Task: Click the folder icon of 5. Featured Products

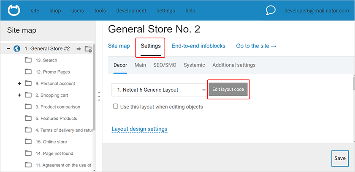Action: click(28, 118)
